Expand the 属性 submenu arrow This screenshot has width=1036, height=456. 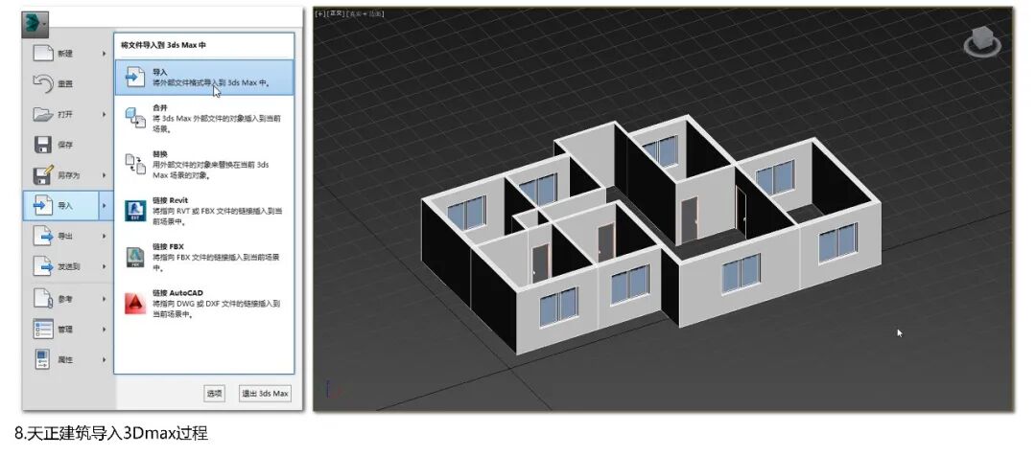click(105, 359)
